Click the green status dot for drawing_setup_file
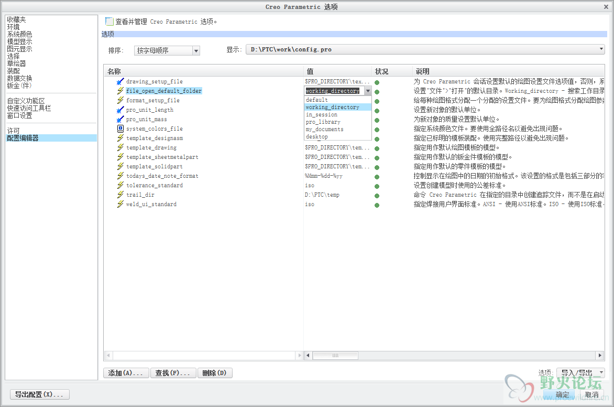 click(377, 82)
